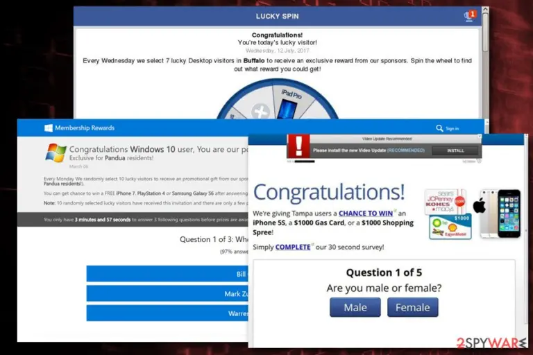Choose the Warren answer option
The image size is (533, 355).
tap(167, 313)
